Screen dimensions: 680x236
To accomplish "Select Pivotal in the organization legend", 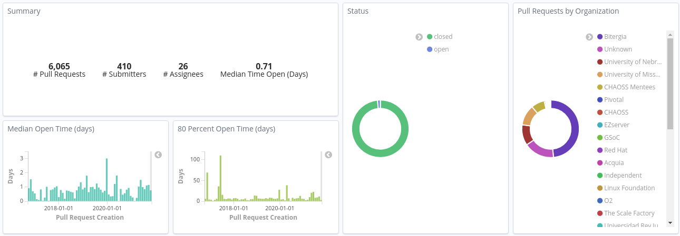I will [614, 100].
